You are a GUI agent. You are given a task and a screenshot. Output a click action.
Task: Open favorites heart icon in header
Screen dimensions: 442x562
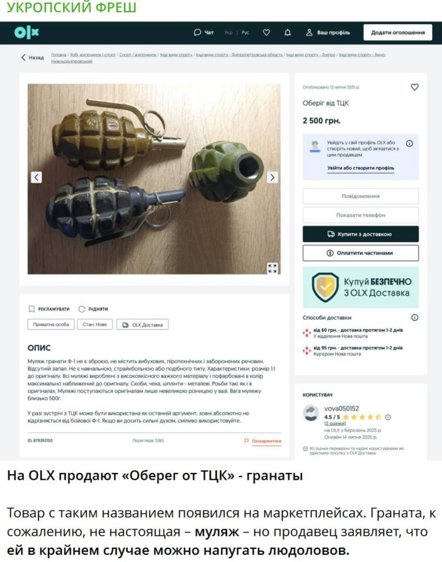click(x=266, y=32)
